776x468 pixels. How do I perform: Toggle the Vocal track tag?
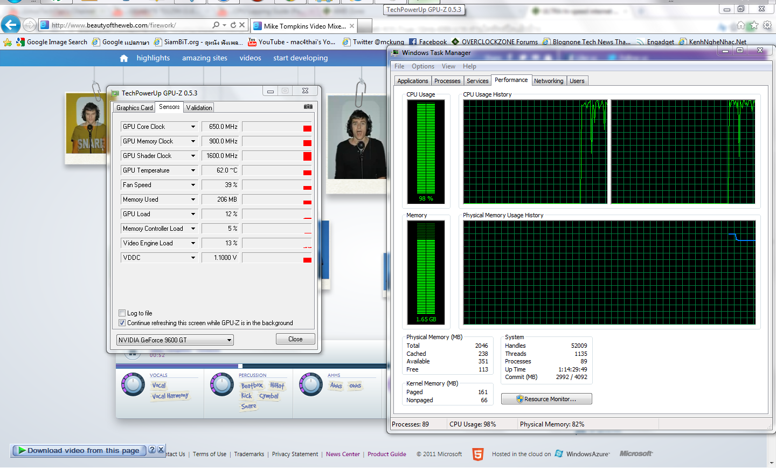click(x=159, y=386)
